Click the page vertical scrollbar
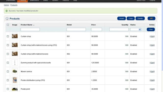The width and height of the screenshot is (163, 92). click(x=162, y=36)
